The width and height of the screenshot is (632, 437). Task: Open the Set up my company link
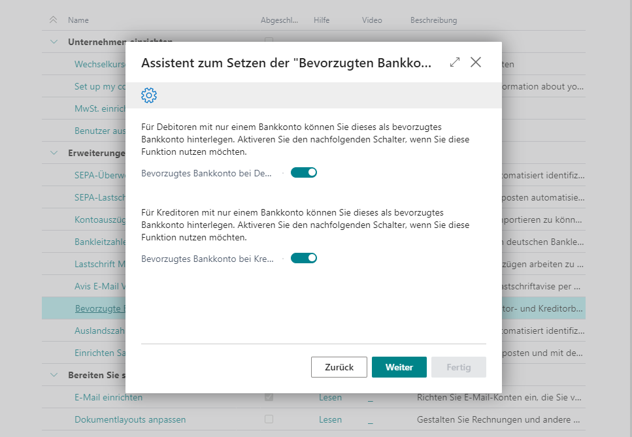tap(100, 86)
